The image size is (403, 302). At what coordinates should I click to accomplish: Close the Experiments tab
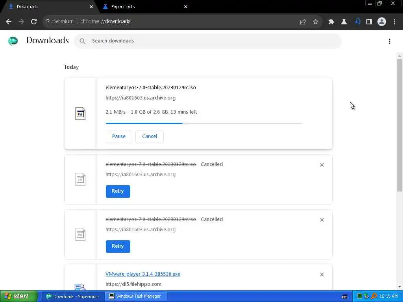pyautogui.click(x=186, y=7)
